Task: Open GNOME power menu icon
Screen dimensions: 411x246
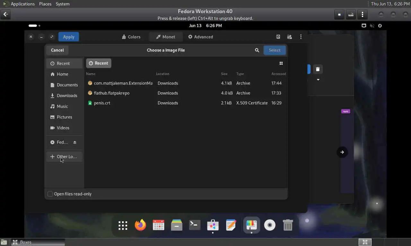Action: coord(380,26)
